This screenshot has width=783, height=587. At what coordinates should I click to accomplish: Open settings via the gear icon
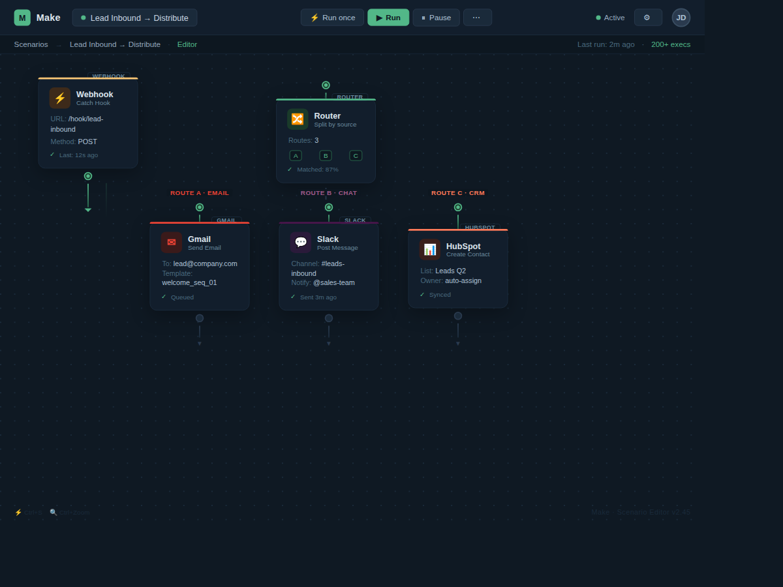click(x=648, y=18)
